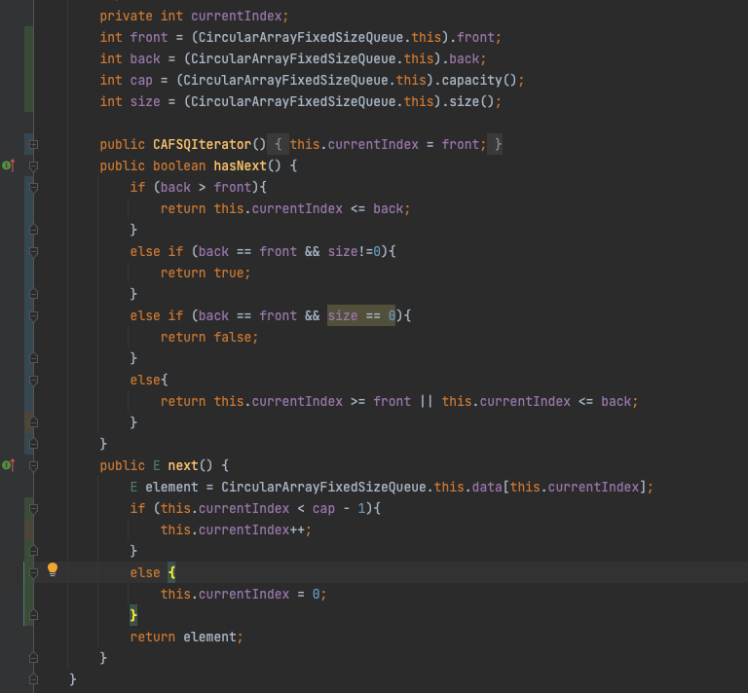Click 'private int currentIndex' field declaration
This screenshot has width=748, height=693.
click(x=194, y=17)
